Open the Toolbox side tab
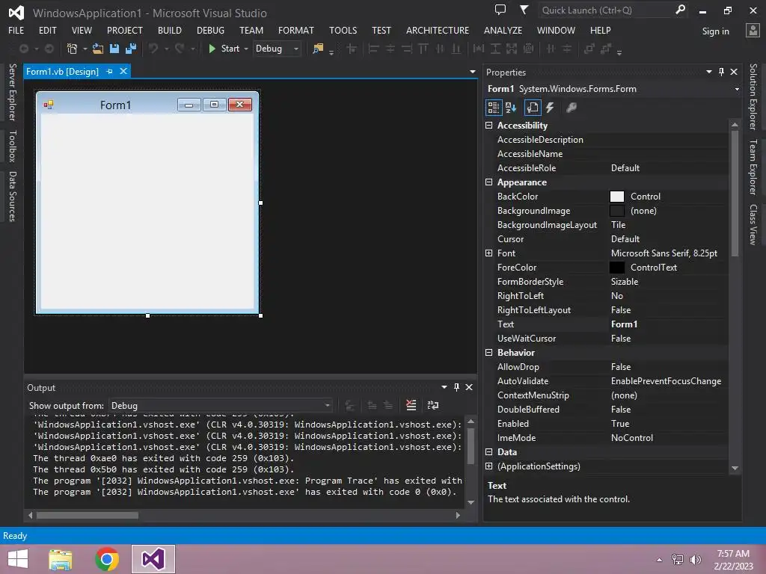Screen dimensions: 766x574 click(12, 146)
